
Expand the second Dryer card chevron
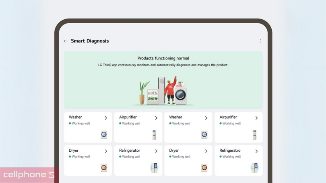[206, 151]
